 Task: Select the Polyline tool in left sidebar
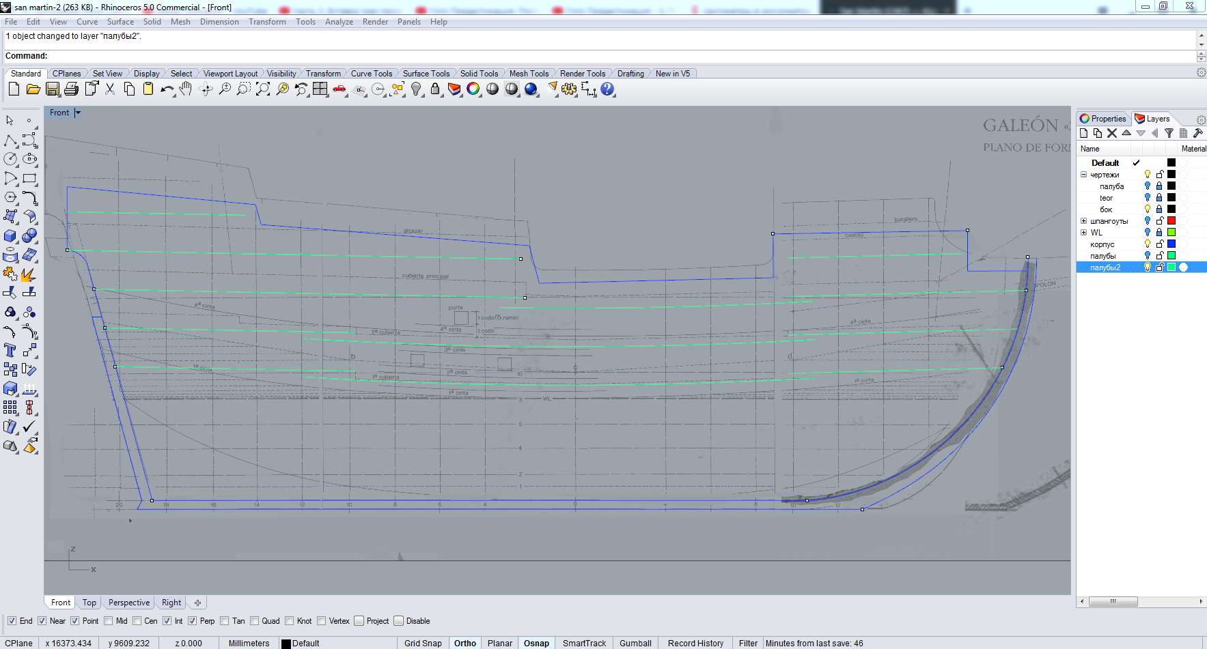click(10, 140)
